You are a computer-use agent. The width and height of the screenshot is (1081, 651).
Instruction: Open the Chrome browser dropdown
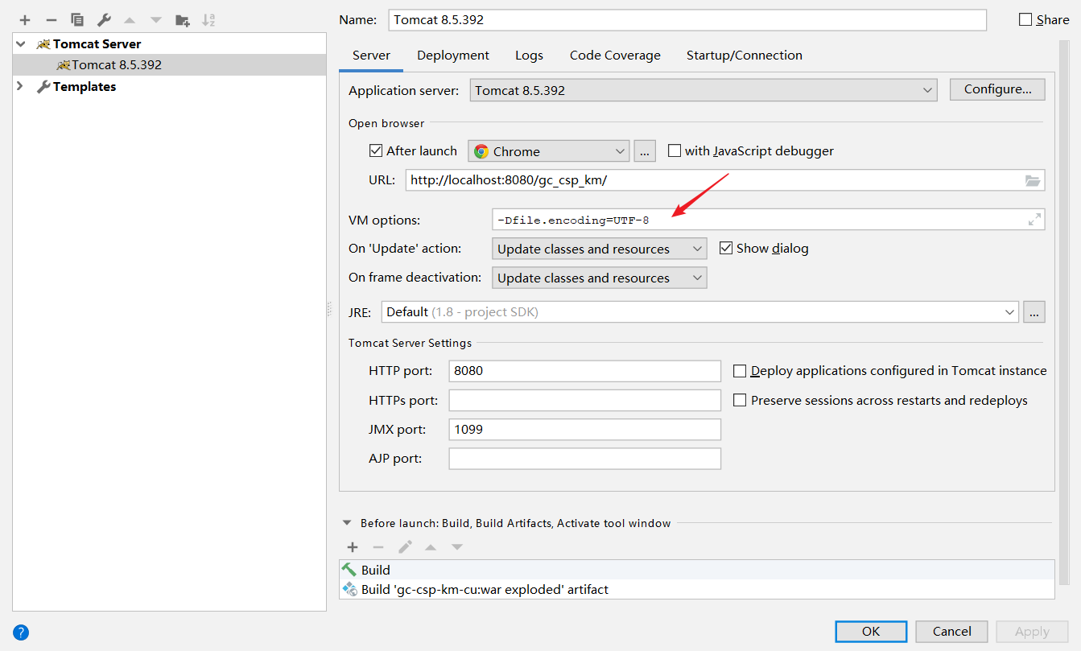click(x=548, y=150)
